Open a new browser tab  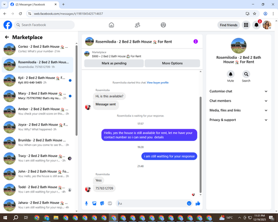(63, 4)
